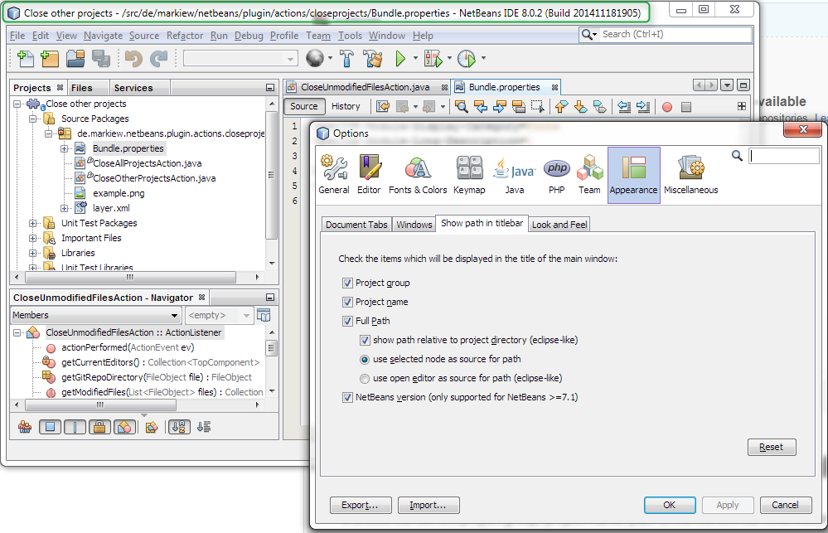Viewport: 828px width, 533px height.
Task: Click the New Project toolbar icon
Action: coord(50,58)
